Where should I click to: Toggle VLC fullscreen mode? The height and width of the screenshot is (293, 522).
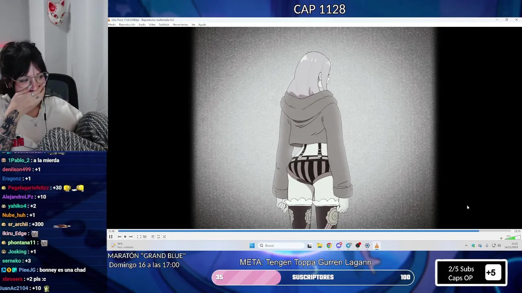point(139,236)
